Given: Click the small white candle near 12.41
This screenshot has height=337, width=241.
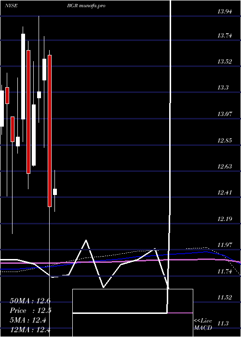Looking at the screenshot, I should point(55,192).
